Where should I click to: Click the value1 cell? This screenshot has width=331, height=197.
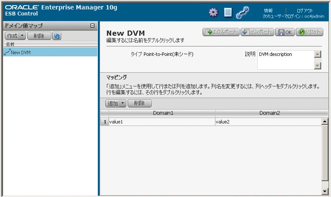[162, 122]
